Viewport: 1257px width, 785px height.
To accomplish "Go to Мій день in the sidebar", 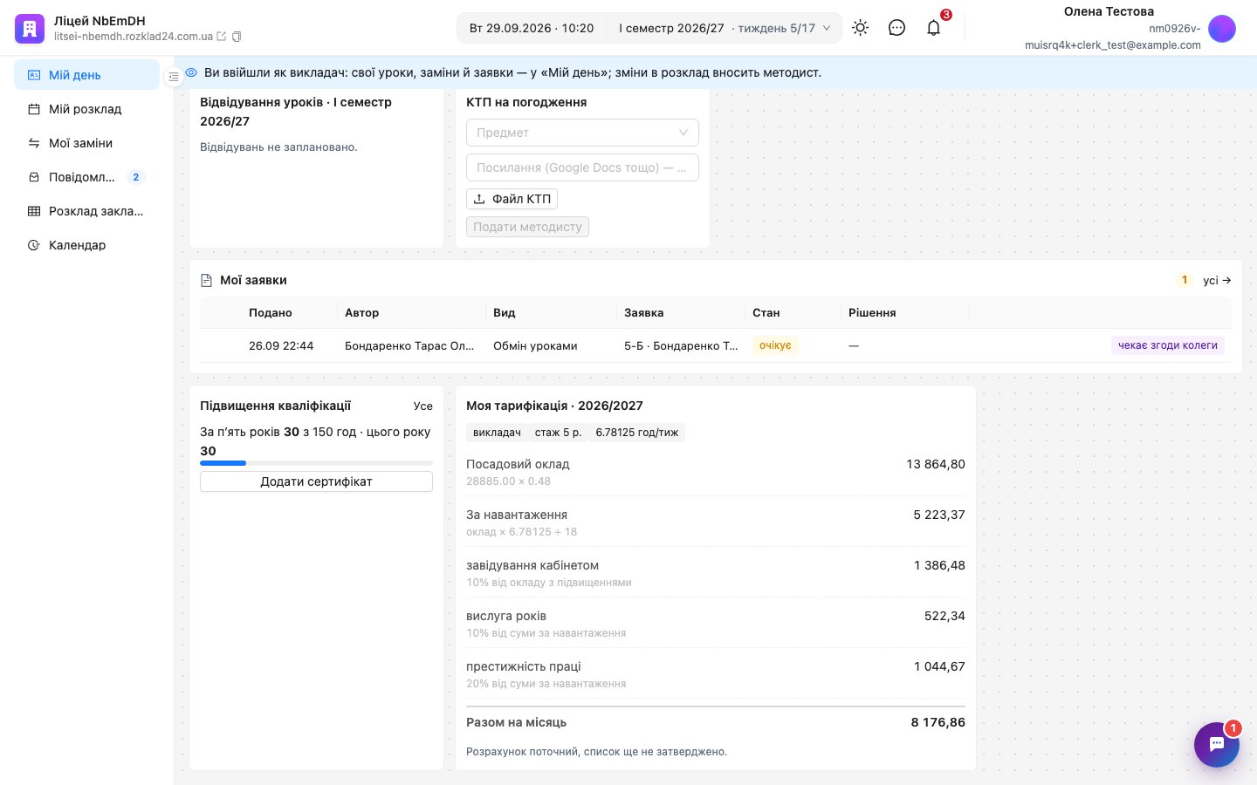I will tap(86, 75).
